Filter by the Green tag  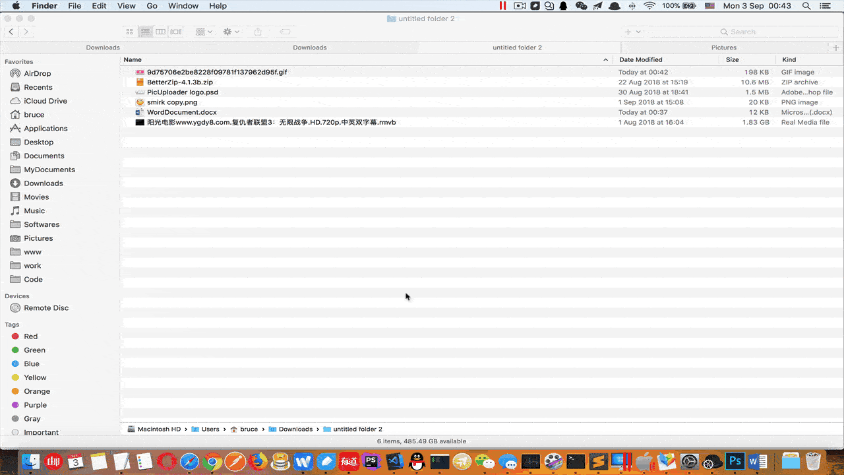tap(34, 350)
